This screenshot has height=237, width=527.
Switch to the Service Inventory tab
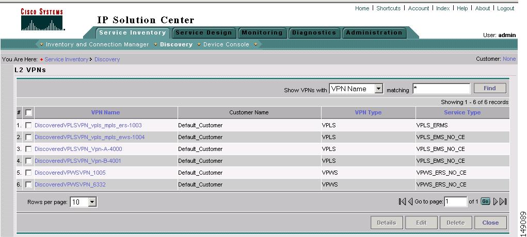tap(133, 32)
